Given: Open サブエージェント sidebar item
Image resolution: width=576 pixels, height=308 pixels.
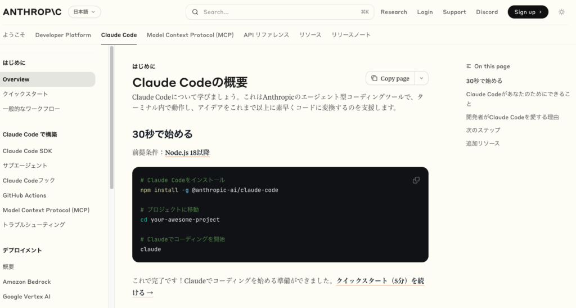Looking at the screenshot, I should tap(25, 166).
